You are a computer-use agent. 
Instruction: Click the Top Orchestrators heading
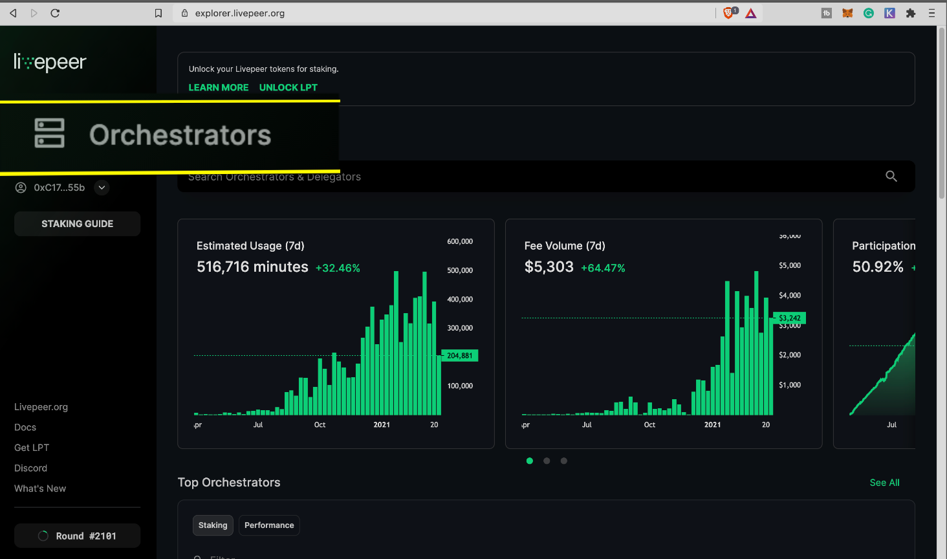click(x=229, y=483)
